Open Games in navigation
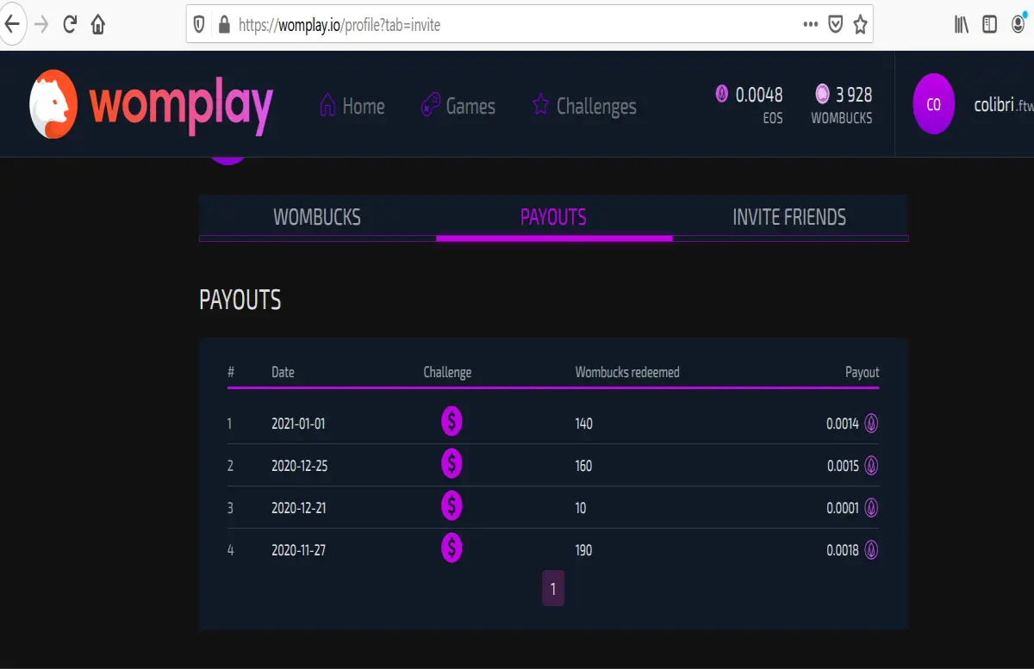 tap(470, 106)
